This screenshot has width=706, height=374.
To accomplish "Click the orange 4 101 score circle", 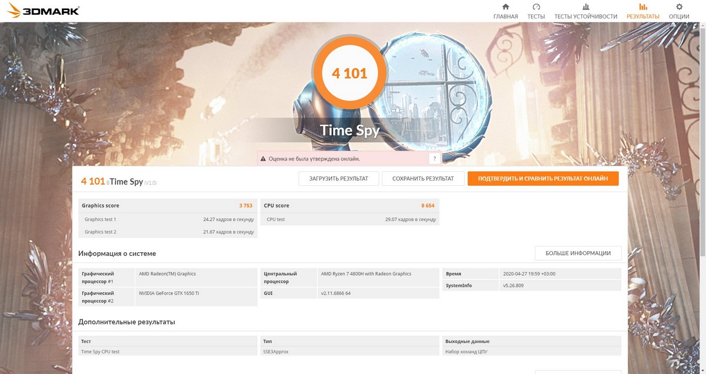I will click(x=349, y=73).
